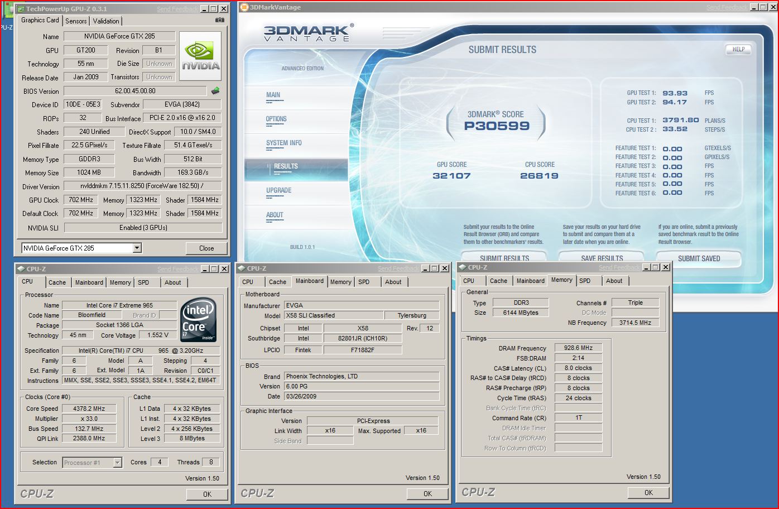Image resolution: width=779 pixels, height=509 pixels.
Task: Open ABOUT in 3DMark Vantage sidebar
Action: point(275,215)
